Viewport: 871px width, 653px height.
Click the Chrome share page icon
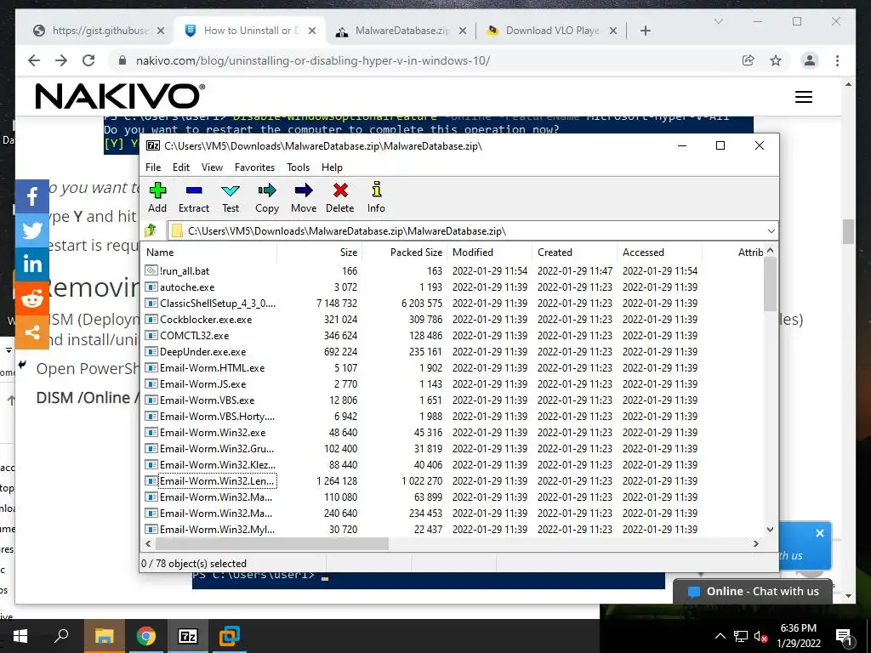(x=749, y=60)
